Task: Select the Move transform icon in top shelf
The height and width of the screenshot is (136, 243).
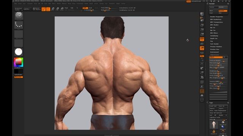Action: point(53,9)
